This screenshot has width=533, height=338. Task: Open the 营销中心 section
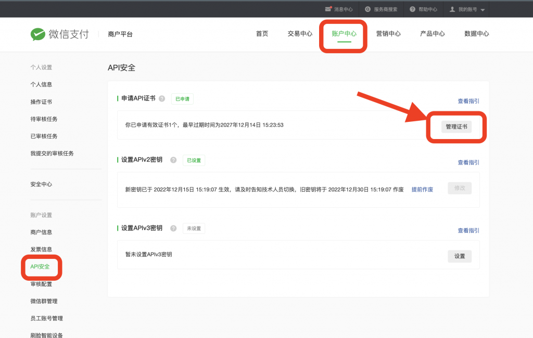(388, 33)
